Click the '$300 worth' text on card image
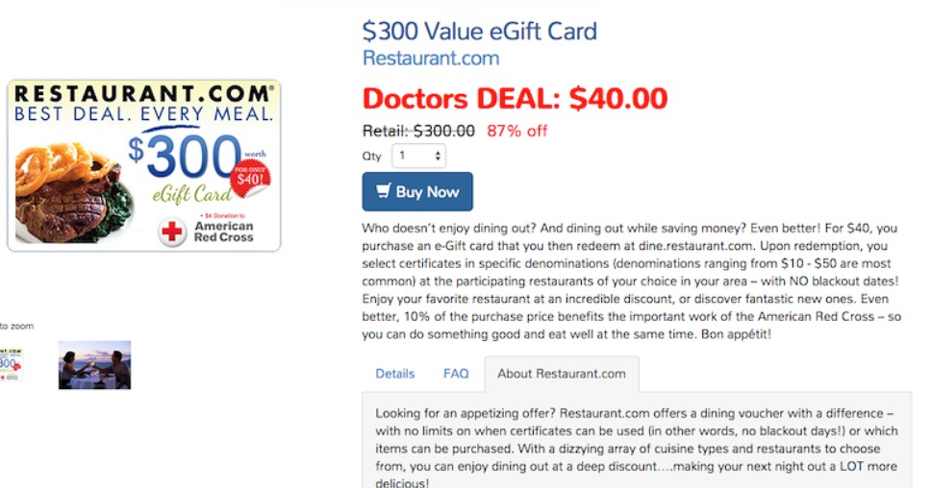 tap(192, 154)
